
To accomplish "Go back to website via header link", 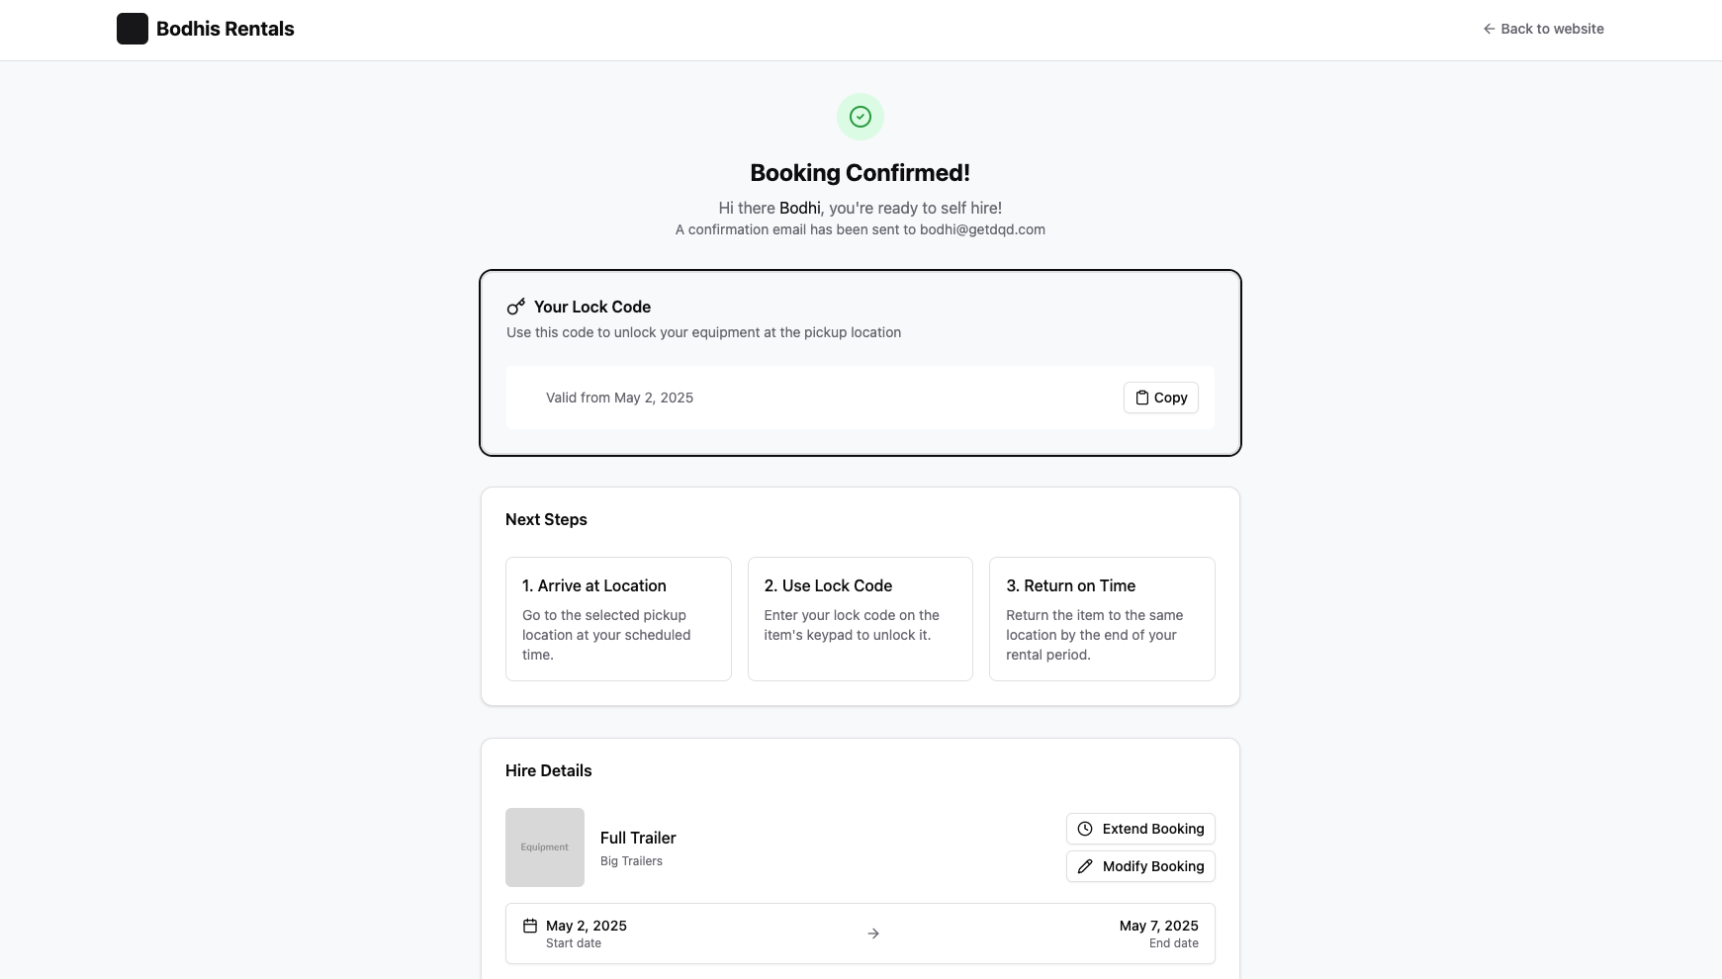I will click(1552, 29).
